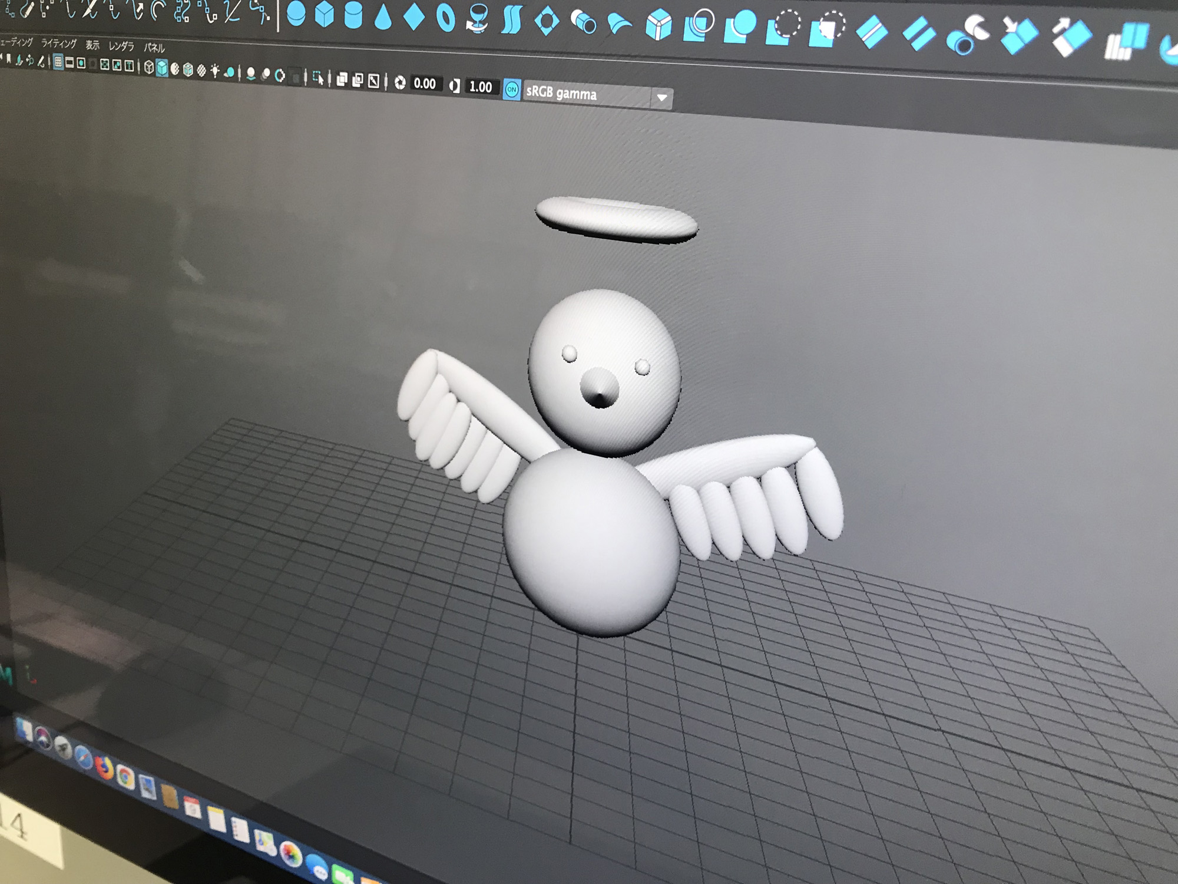Open the パネル (Panels) menu
Screen dimensions: 1178x884
click(x=154, y=48)
